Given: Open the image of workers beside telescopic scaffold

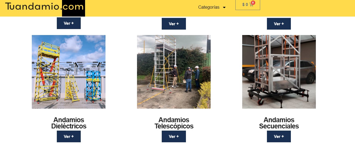Looking at the screenshot, I should click(x=174, y=72).
